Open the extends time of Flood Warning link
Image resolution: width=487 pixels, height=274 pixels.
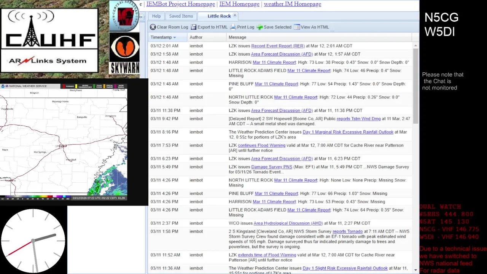click(267, 255)
